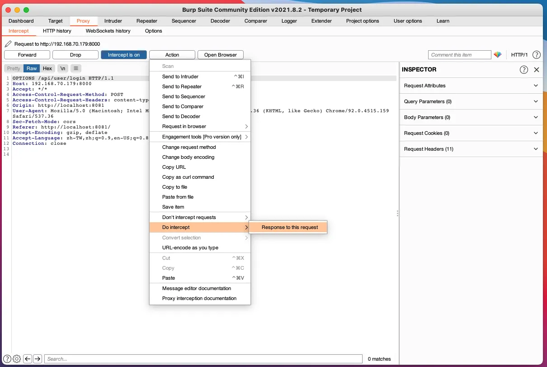Switch to the Target tab
Viewport: 547px width, 367px height.
(56, 21)
